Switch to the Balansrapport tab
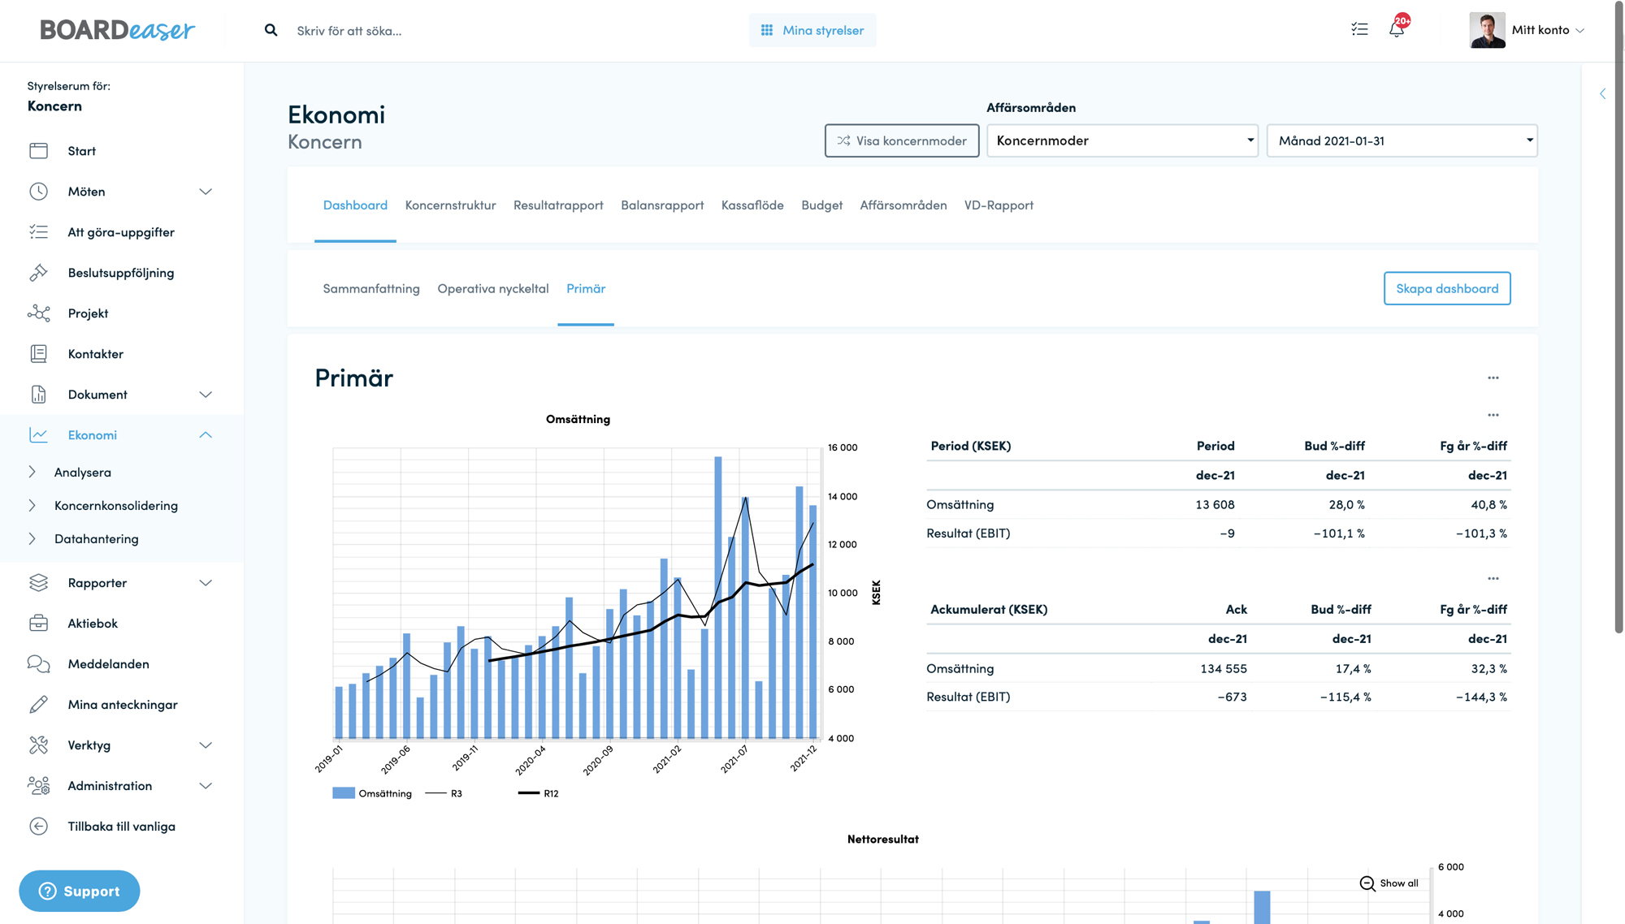Screen dimensions: 1625x924 (x=662, y=205)
